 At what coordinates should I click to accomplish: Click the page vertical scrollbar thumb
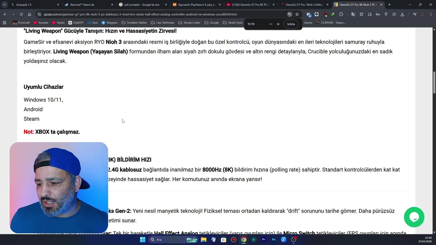tap(434, 83)
